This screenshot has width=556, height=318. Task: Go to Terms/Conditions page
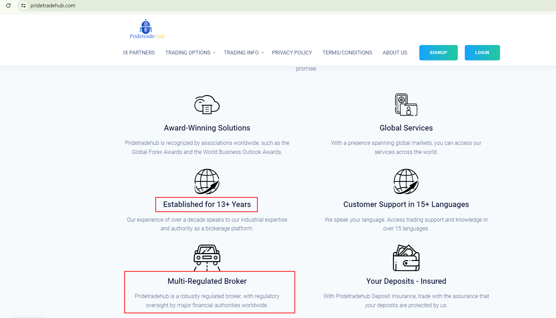pyautogui.click(x=347, y=53)
